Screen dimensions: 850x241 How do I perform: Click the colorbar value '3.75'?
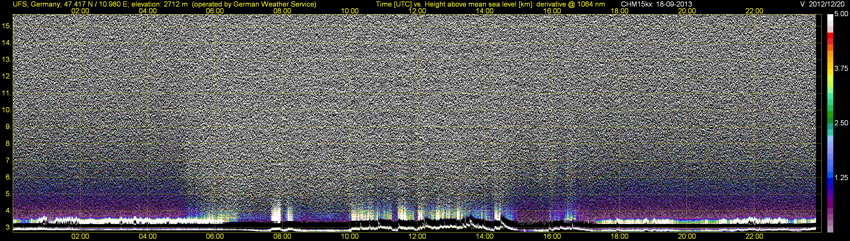coord(841,69)
